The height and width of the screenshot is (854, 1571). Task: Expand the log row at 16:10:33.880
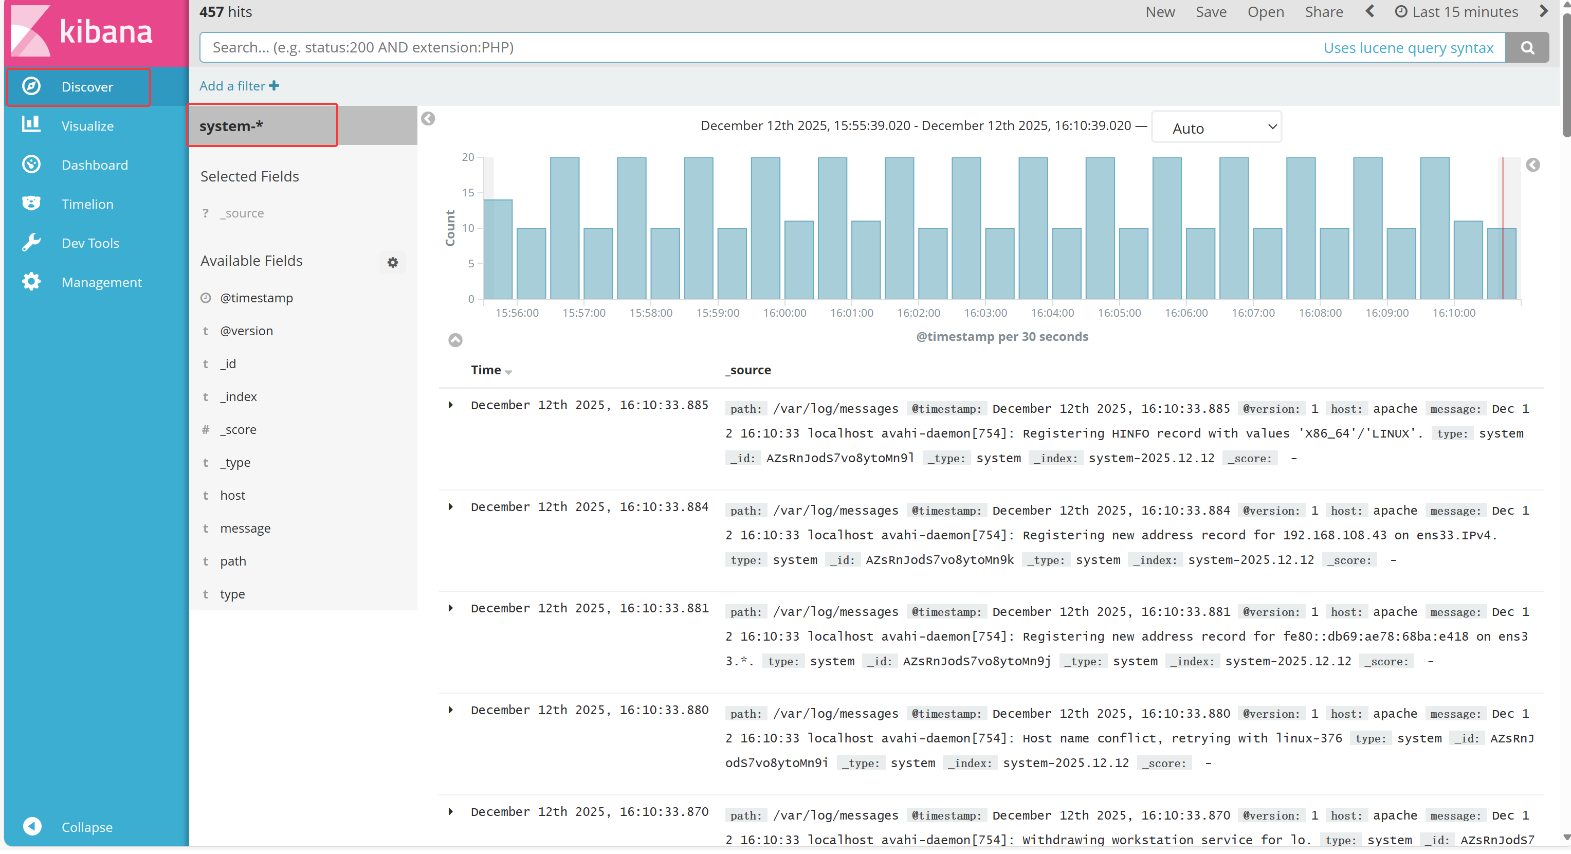point(451,710)
